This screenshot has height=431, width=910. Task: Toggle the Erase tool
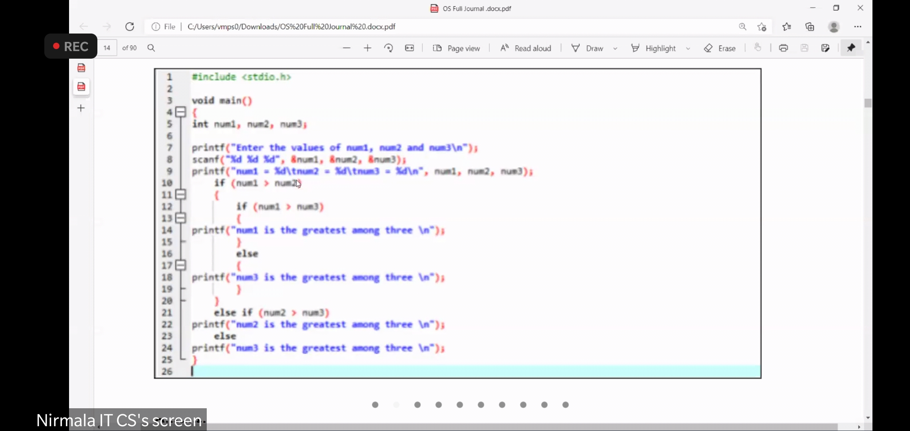coord(720,48)
